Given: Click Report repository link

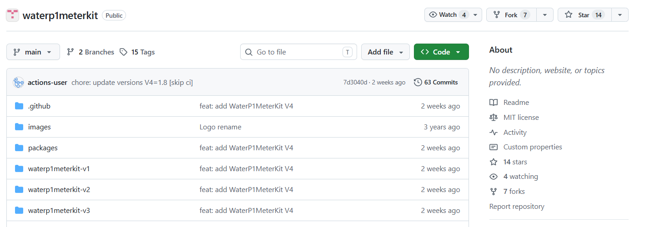Looking at the screenshot, I should point(517,207).
